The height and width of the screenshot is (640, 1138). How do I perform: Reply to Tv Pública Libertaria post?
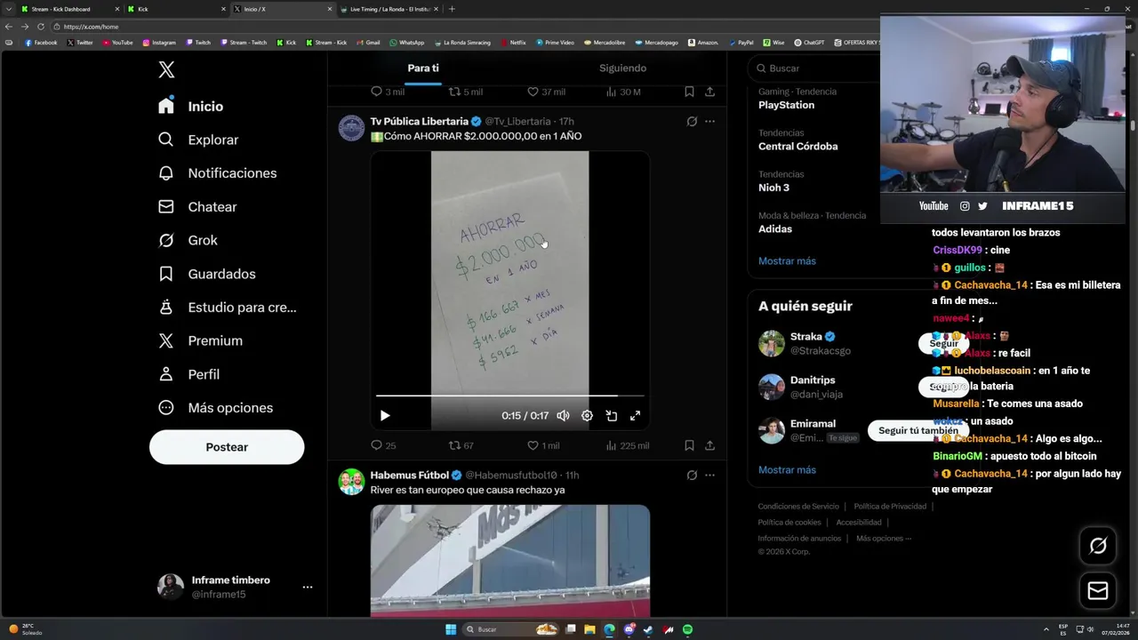point(383,445)
